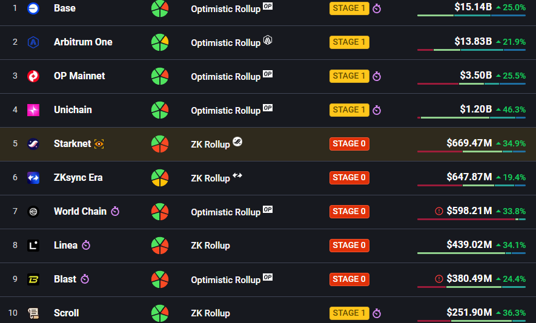Click the purple timer icon beside World Chain
The height and width of the screenshot is (323, 536).
point(115,212)
